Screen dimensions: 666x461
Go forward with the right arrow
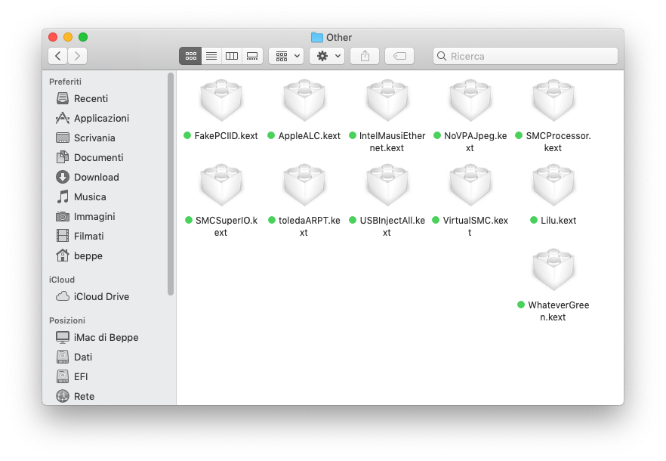pyautogui.click(x=77, y=56)
